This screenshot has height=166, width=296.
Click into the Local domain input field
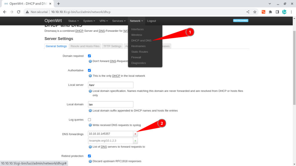111,104
